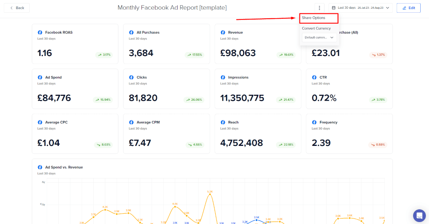429x224 pixels.
Task: Click the Convert Currency label
Action: 316,29
